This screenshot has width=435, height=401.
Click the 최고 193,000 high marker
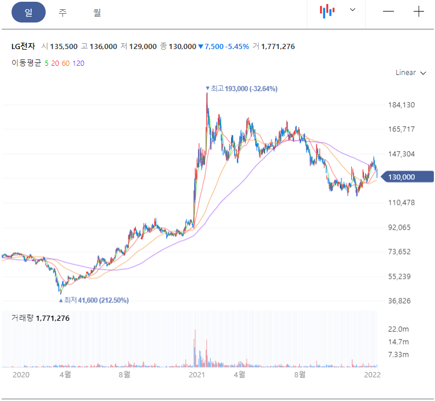(x=241, y=89)
